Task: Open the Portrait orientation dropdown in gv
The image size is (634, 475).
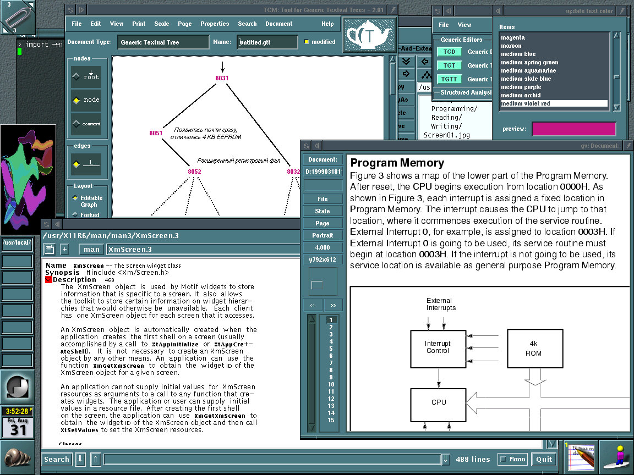Action: click(x=323, y=235)
